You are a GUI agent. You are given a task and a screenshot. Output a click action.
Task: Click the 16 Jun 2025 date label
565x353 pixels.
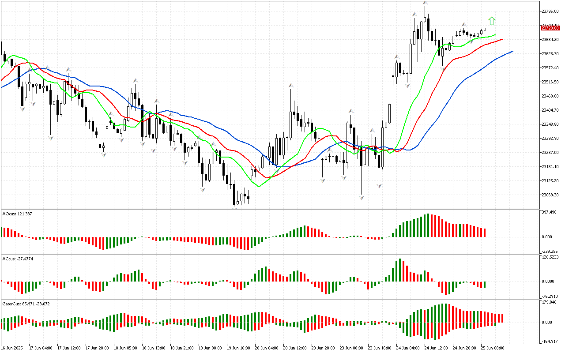[x=13, y=348]
